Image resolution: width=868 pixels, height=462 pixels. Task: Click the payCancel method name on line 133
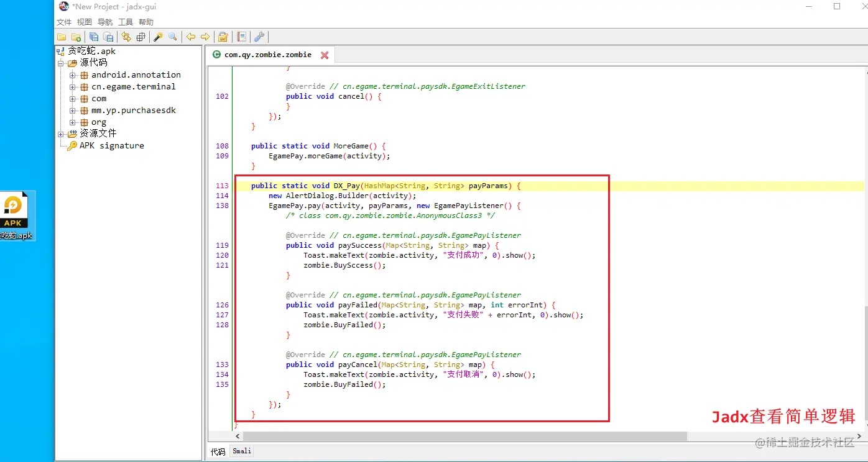[x=358, y=365]
